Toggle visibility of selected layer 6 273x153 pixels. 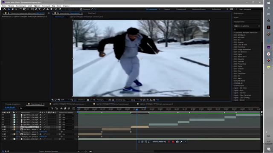3,127
